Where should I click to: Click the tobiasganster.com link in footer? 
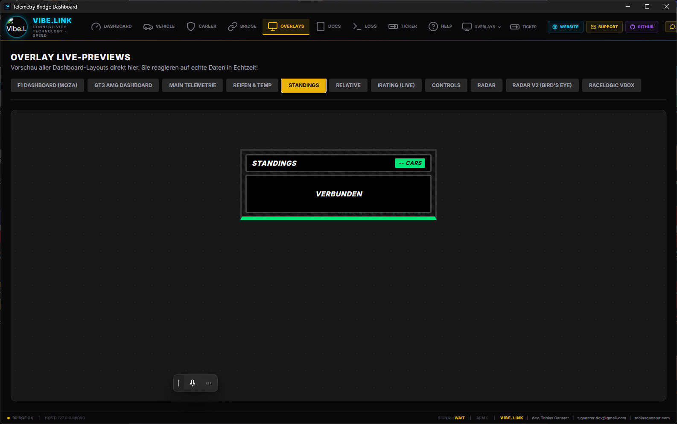(652, 418)
